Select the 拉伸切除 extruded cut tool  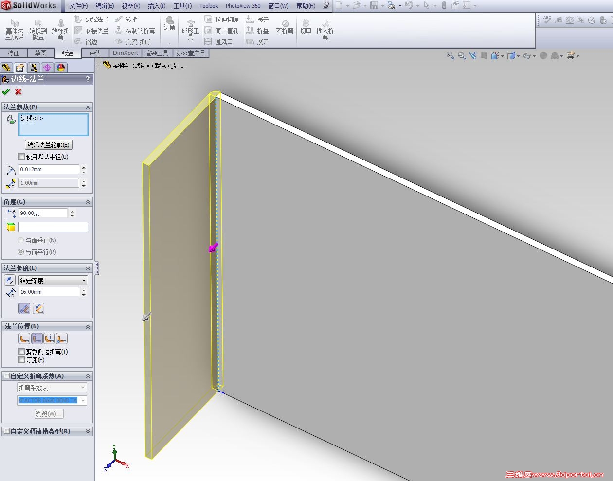pos(222,19)
